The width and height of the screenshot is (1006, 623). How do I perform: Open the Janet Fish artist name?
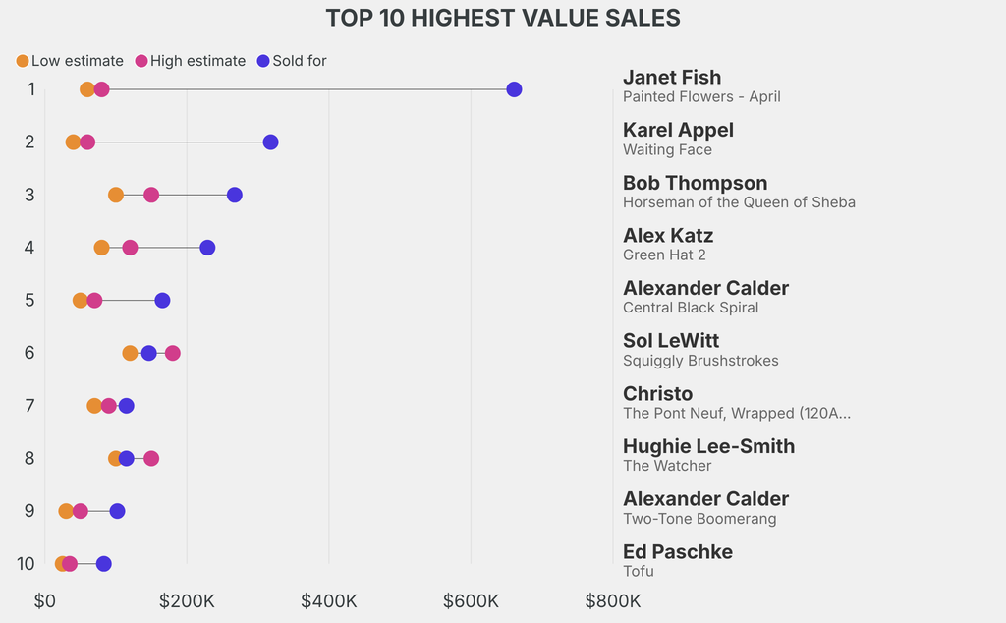(x=672, y=77)
